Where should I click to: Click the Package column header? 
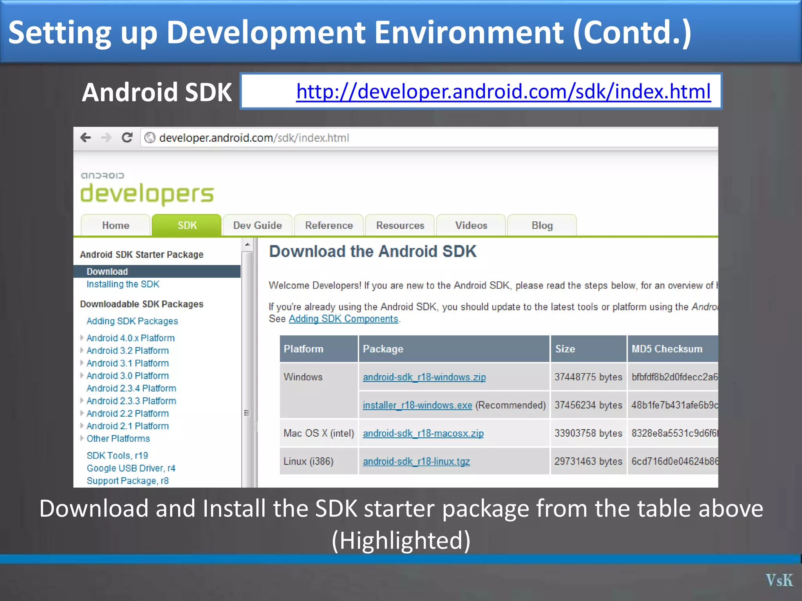tap(454, 349)
